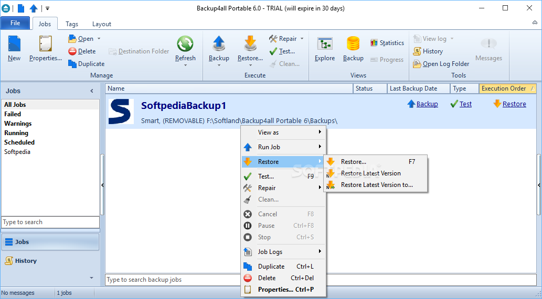Collapse the Jobs sidebar panel
This screenshot has width=542, height=299.
click(92, 91)
